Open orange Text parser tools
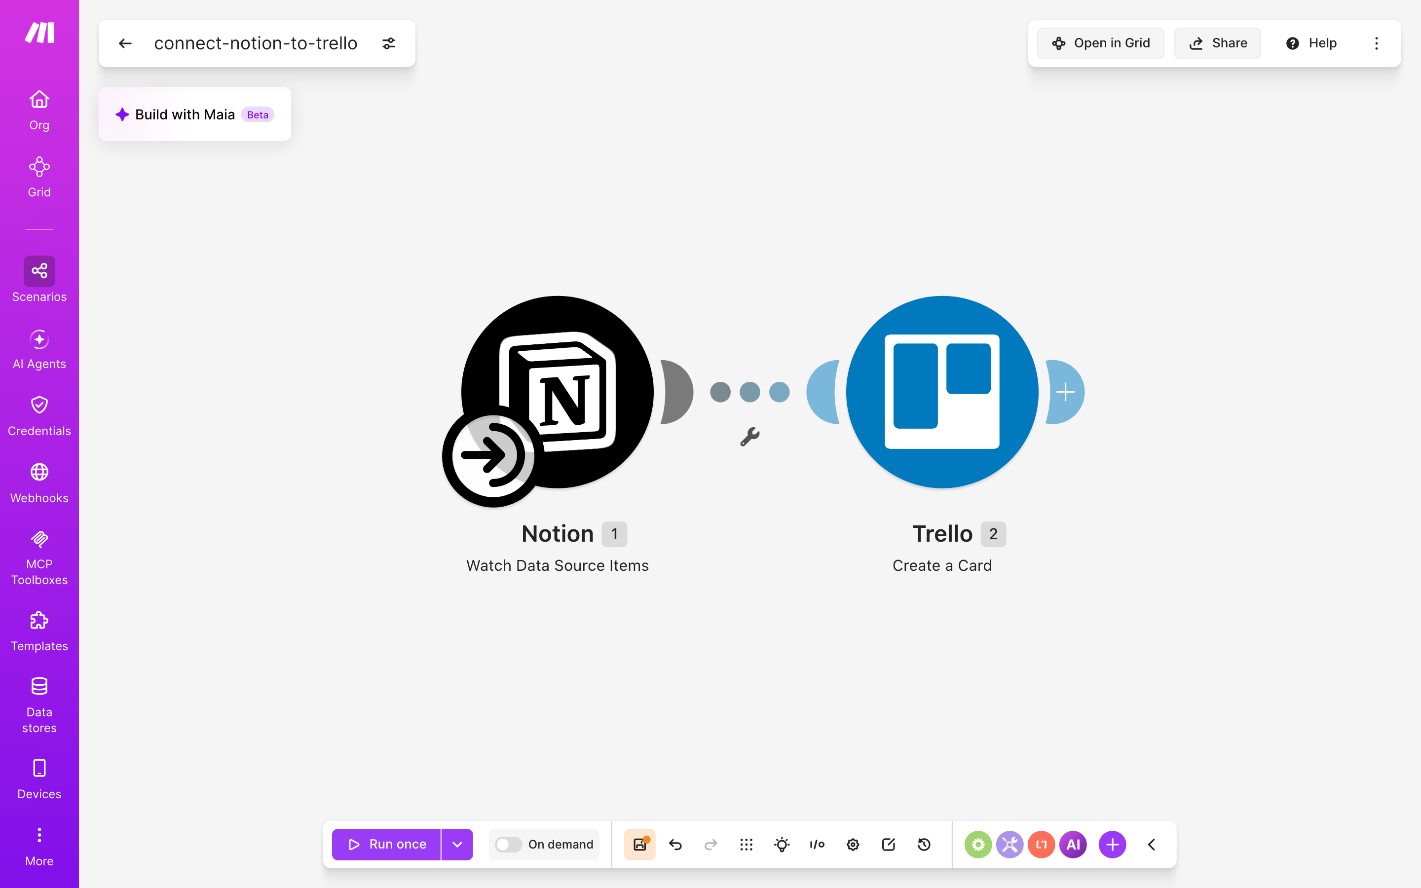The image size is (1421, 888). click(1042, 845)
